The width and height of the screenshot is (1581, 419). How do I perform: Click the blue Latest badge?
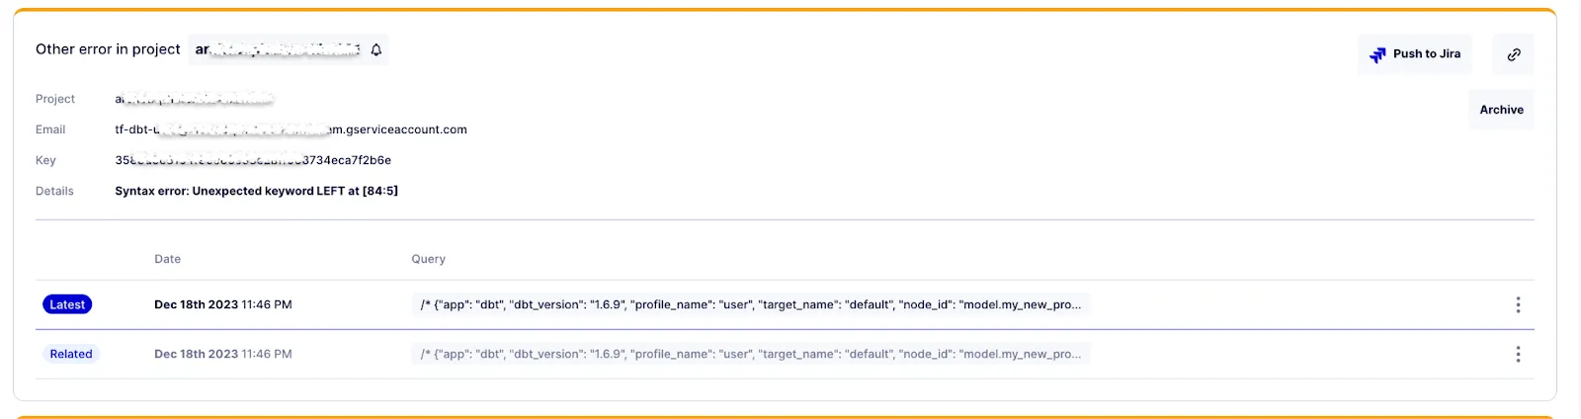(67, 305)
